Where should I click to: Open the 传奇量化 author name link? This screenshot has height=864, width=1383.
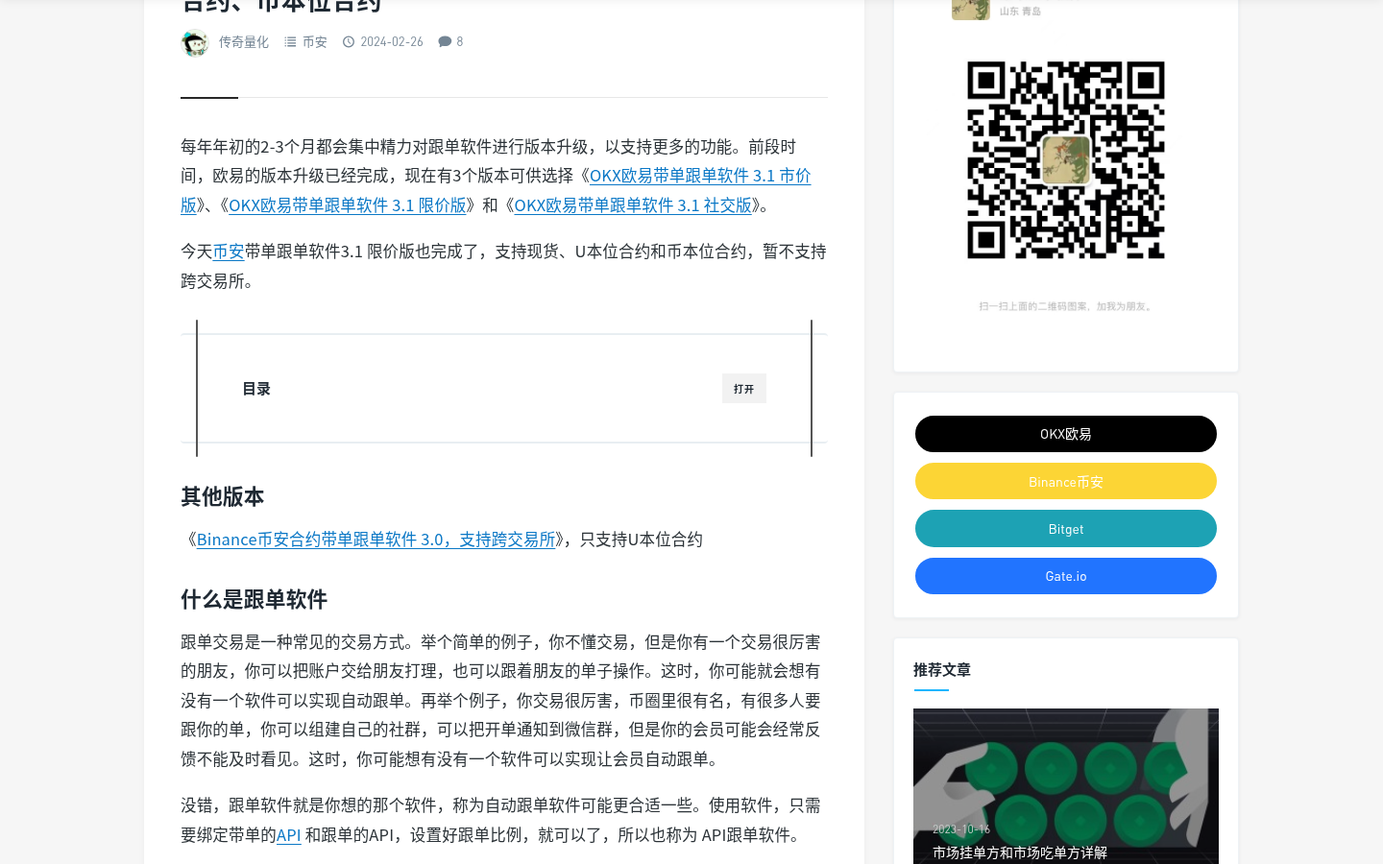click(x=243, y=42)
